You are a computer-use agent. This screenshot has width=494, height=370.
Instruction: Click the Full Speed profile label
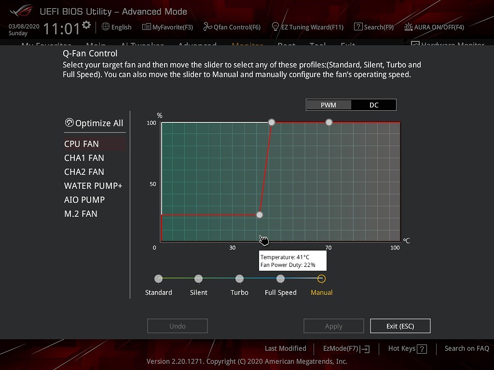[x=280, y=292]
